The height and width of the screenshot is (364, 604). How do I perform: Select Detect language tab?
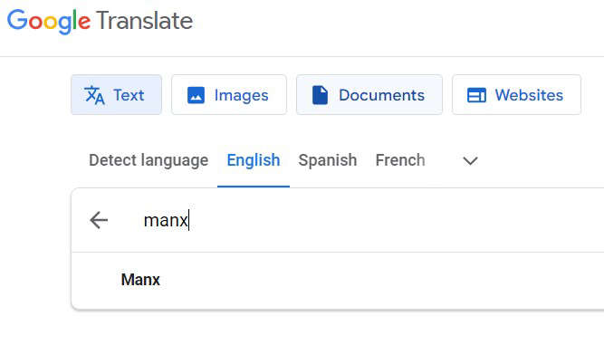[149, 160]
